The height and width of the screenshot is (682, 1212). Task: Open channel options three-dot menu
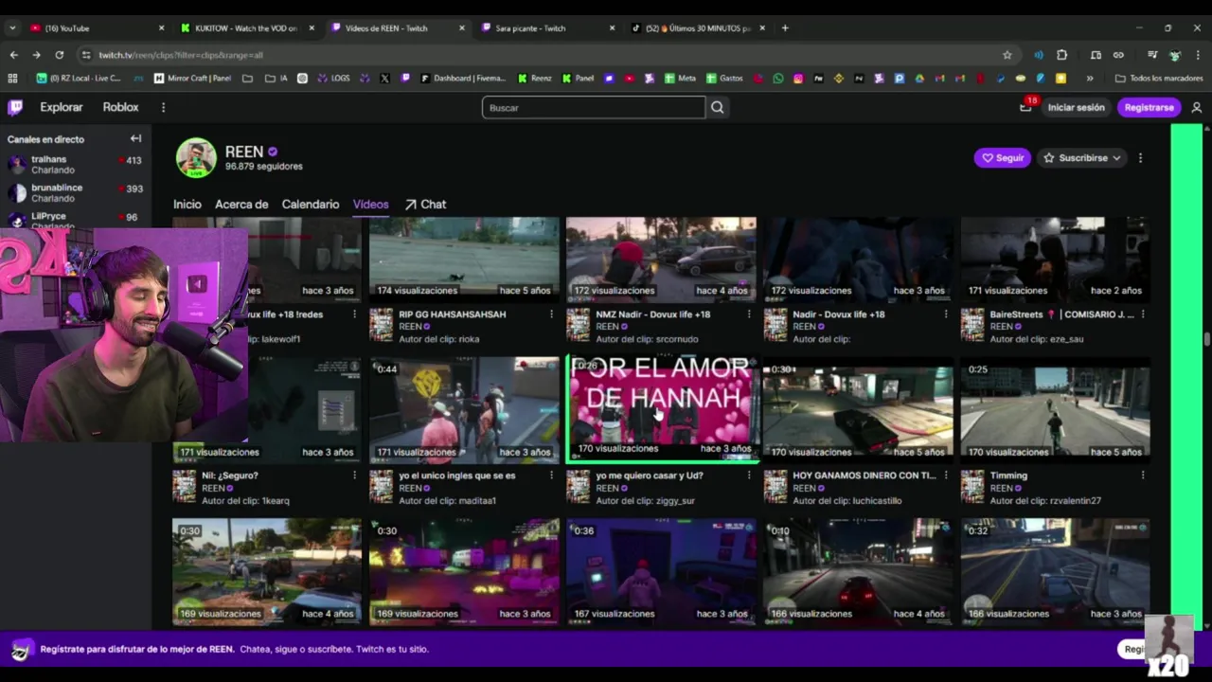(x=1140, y=158)
